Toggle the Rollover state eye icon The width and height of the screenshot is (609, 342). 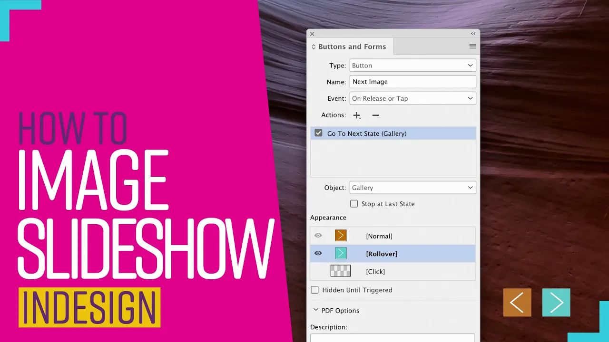click(x=318, y=253)
